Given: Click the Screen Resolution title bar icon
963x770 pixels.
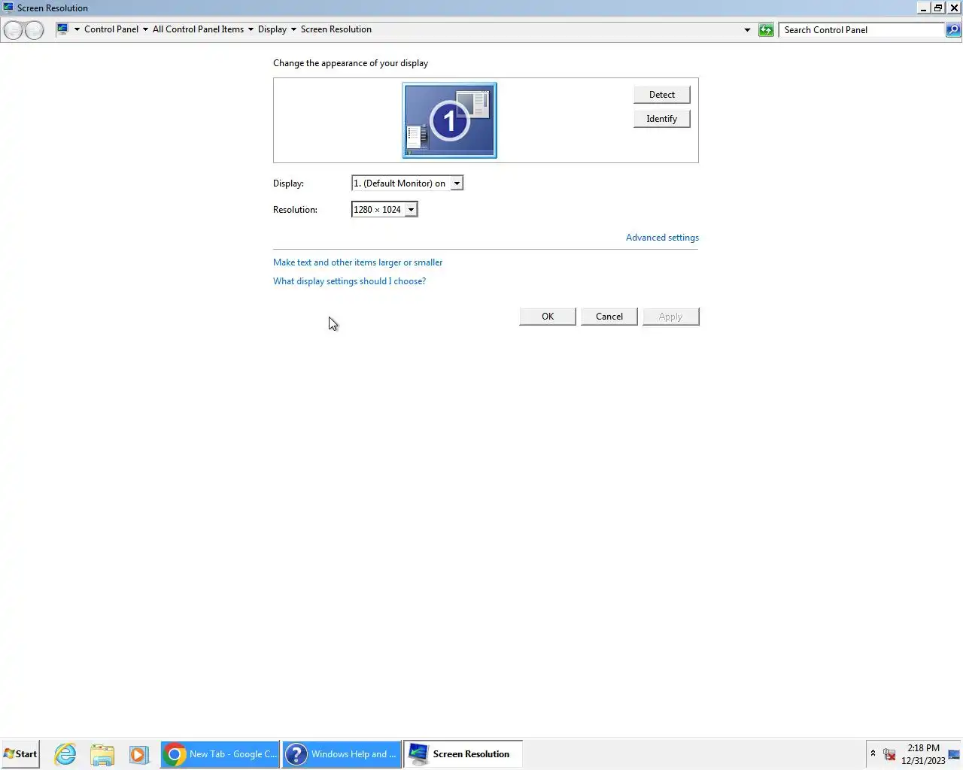Looking at the screenshot, I should tap(8, 8).
